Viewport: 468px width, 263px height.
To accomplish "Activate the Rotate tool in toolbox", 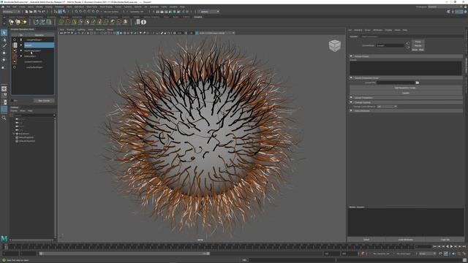I will [4, 60].
